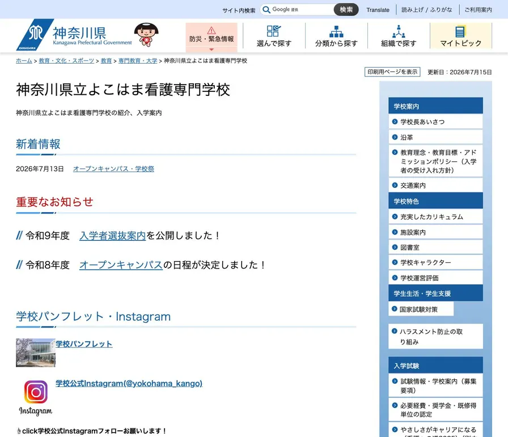Open ハラスメント防止の取り組み sidebar item
Viewport: 508px width, 437px height.
click(x=435, y=337)
